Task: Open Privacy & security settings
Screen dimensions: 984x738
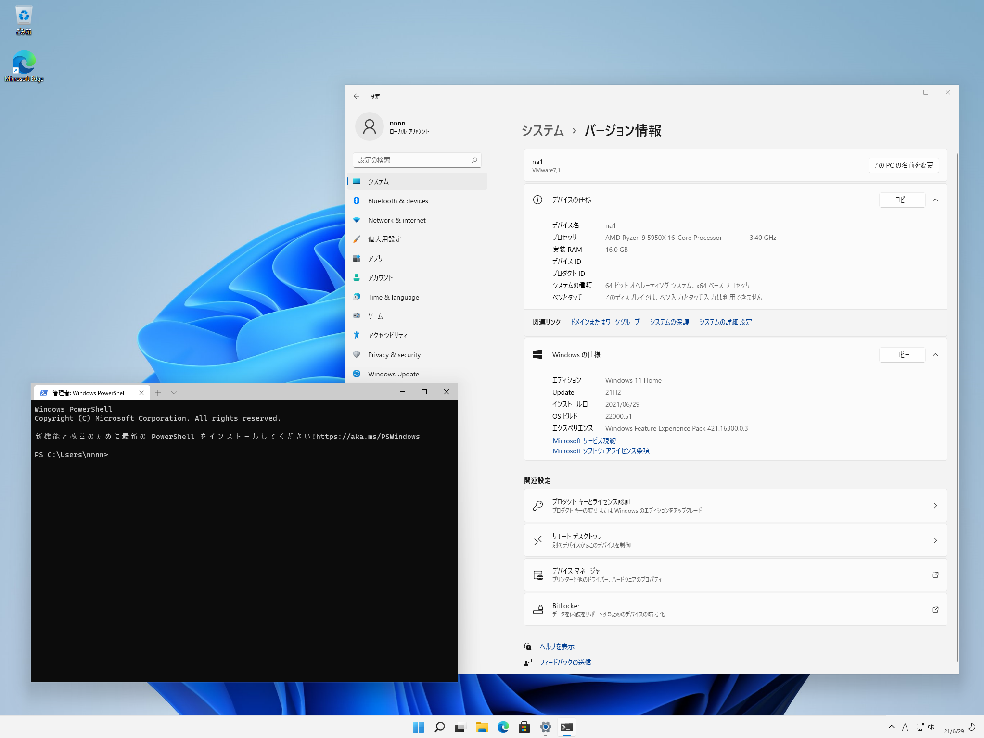Action: [417, 355]
